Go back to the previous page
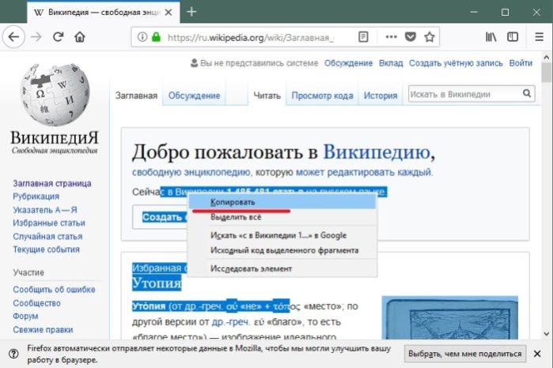The width and height of the screenshot is (553, 368). tap(13, 37)
